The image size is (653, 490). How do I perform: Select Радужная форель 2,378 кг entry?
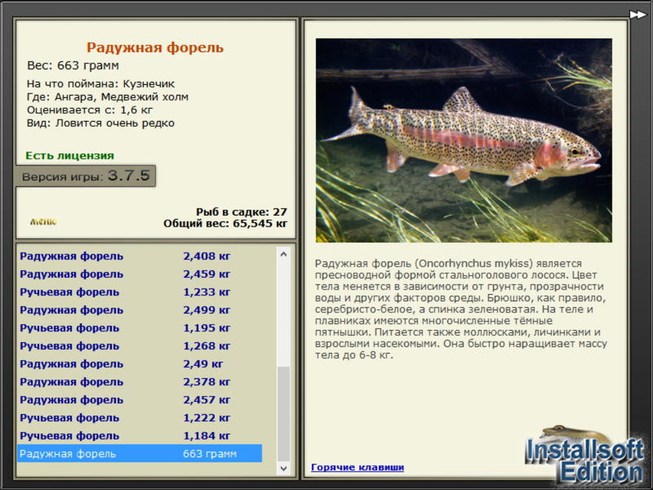point(140,381)
